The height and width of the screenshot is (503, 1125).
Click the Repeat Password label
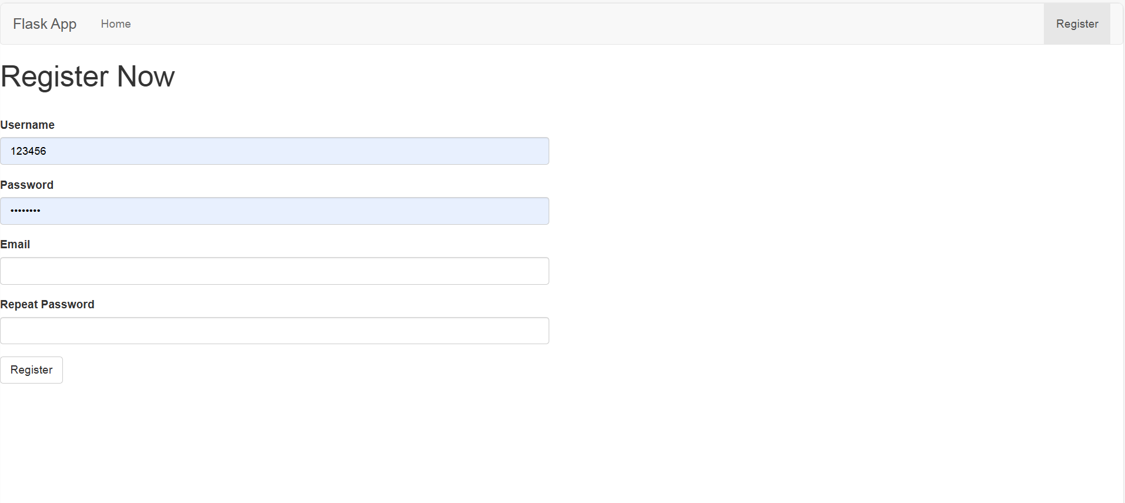47,304
